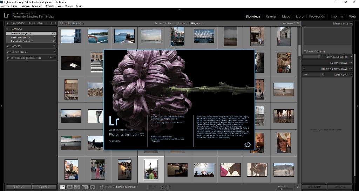This screenshot has width=359, height=191.
Task: Open the Biblioteca menu
Action: tap(25, 6)
